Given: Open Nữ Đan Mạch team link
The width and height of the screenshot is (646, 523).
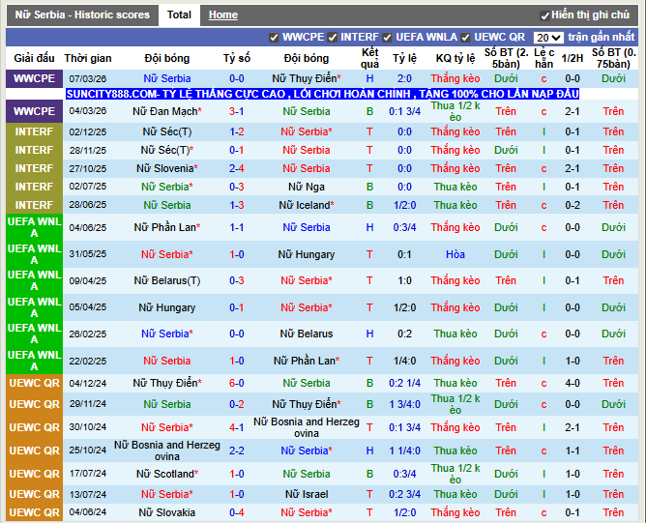Looking at the screenshot, I should click(164, 111).
